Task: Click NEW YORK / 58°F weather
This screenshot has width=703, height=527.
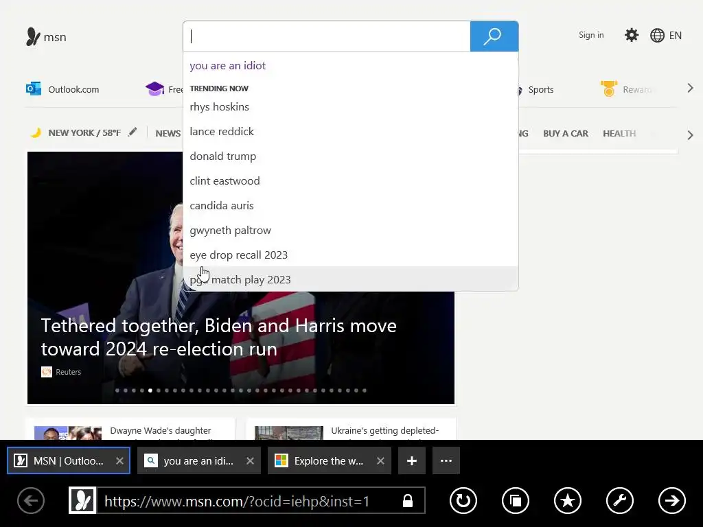Action: point(84,133)
